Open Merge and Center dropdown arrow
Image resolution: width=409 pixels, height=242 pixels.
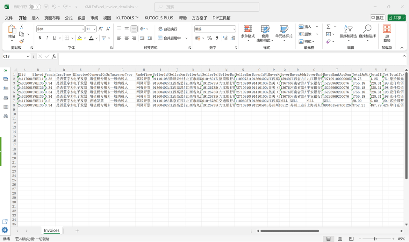186,38
